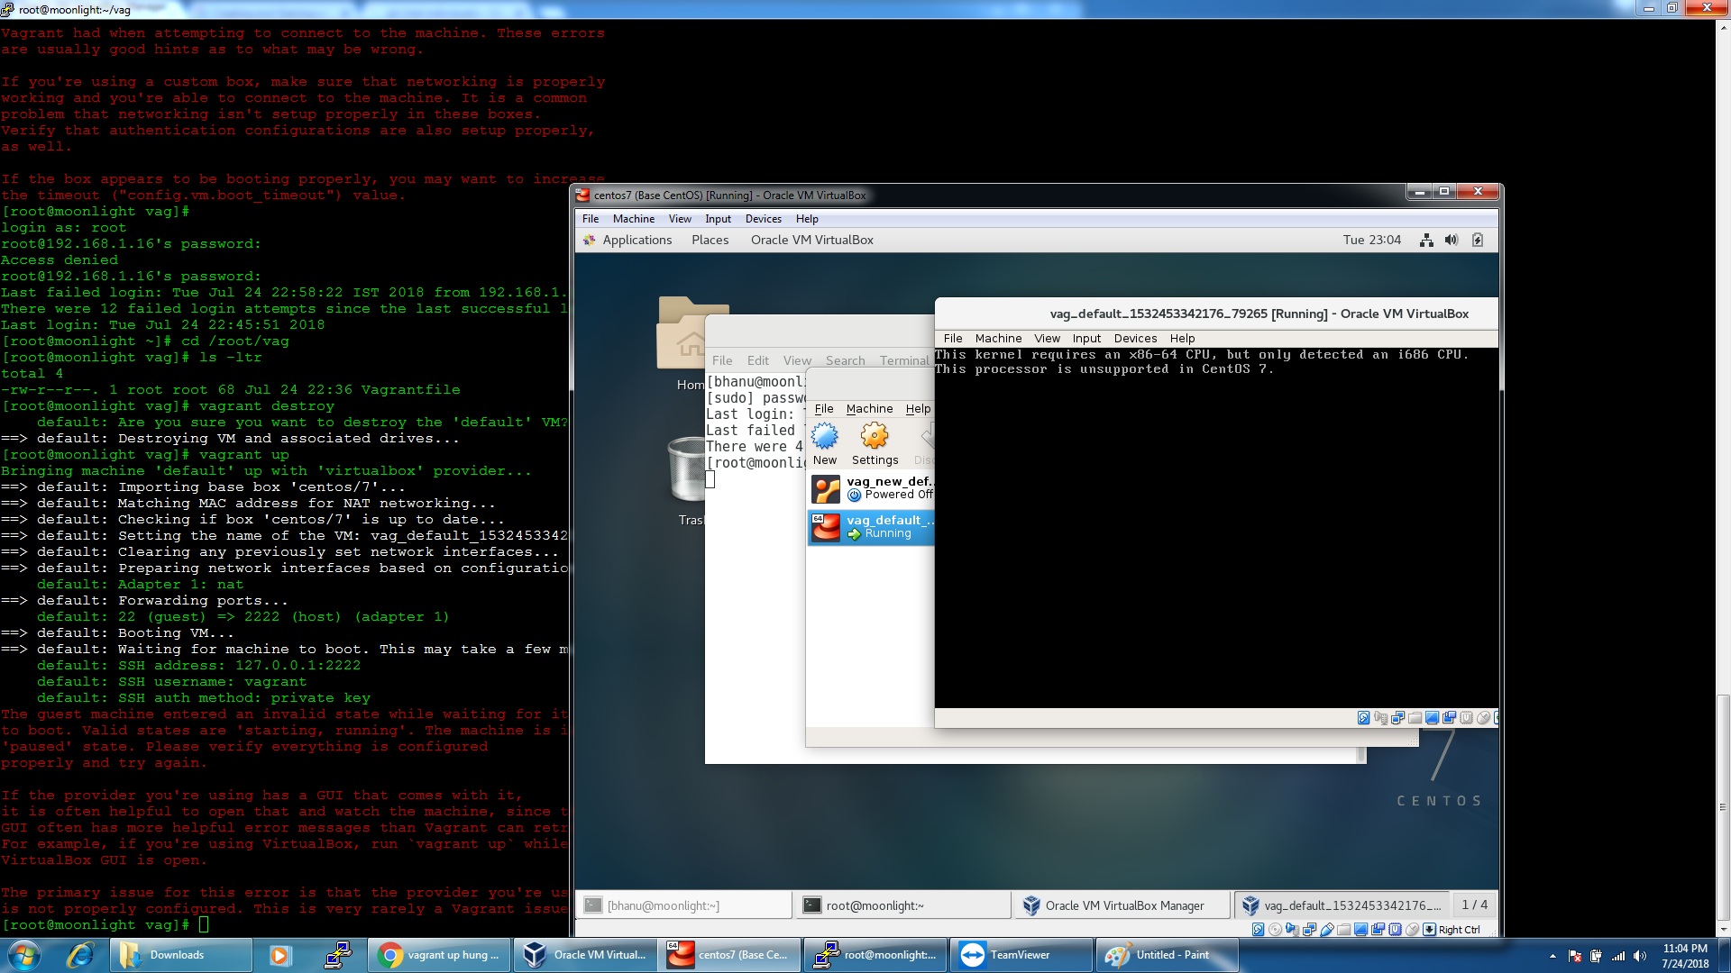Open volume indicator in CentOS top bar
Viewport: 1731px width, 973px height.
[x=1452, y=240]
